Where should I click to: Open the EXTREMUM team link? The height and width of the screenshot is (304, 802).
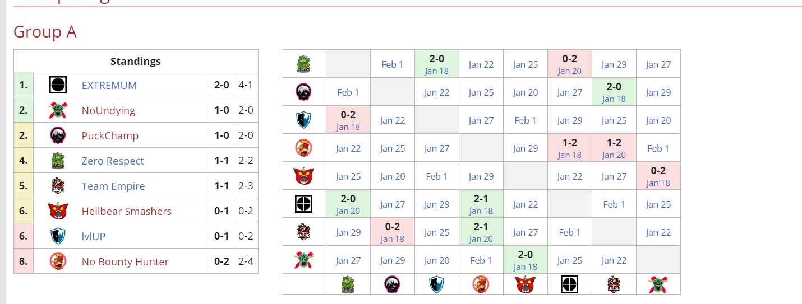tap(109, 85)
